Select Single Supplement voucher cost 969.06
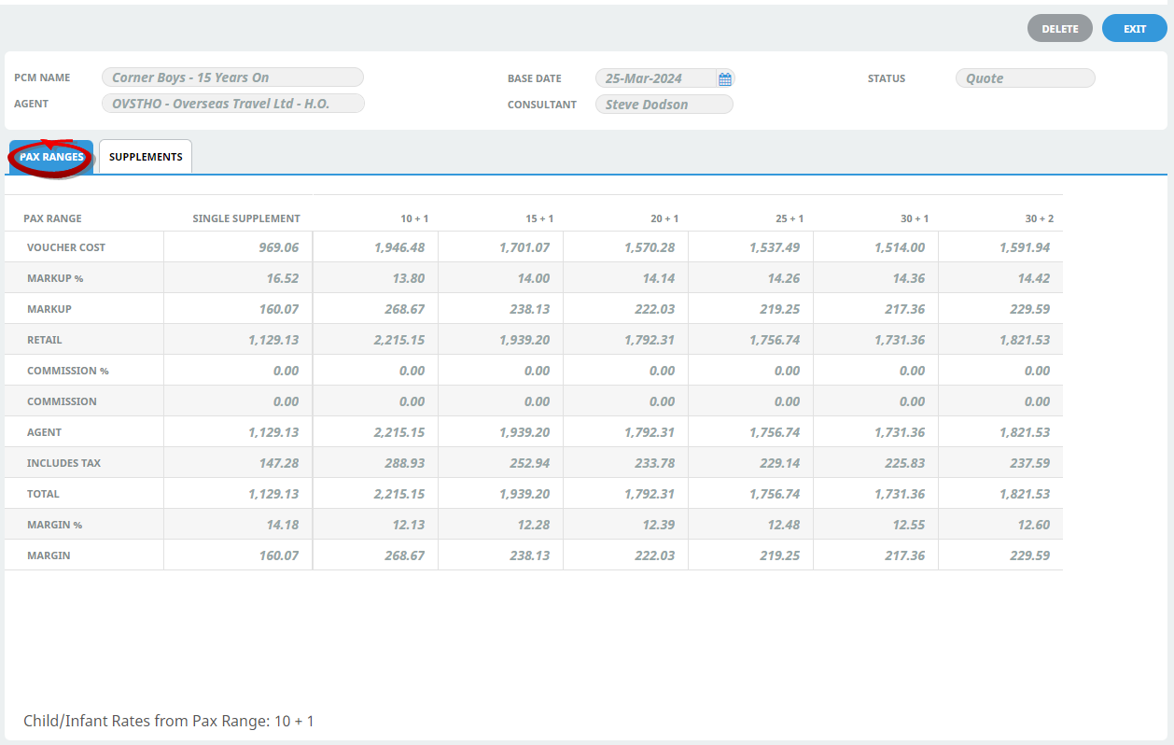The width and height of the screenshot is (1174, 745). pos(279,247)
